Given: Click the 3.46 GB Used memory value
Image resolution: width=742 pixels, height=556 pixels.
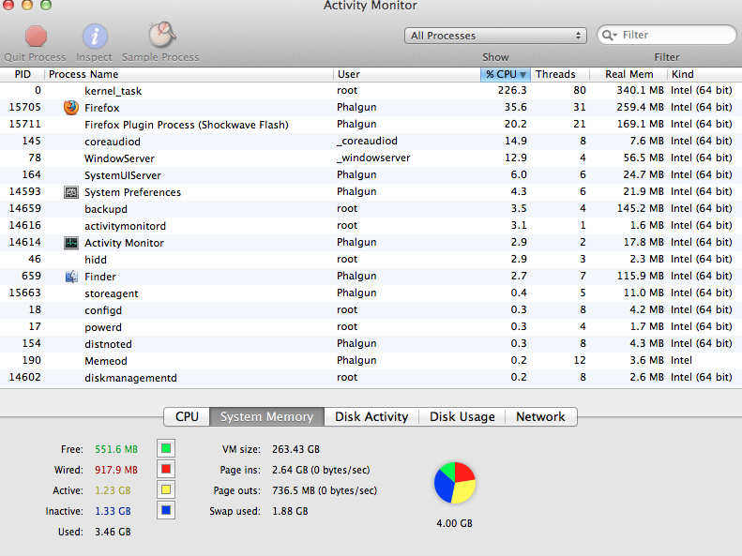Looking at the screenshot, I should pyautogui.click(x=113, y=532).
